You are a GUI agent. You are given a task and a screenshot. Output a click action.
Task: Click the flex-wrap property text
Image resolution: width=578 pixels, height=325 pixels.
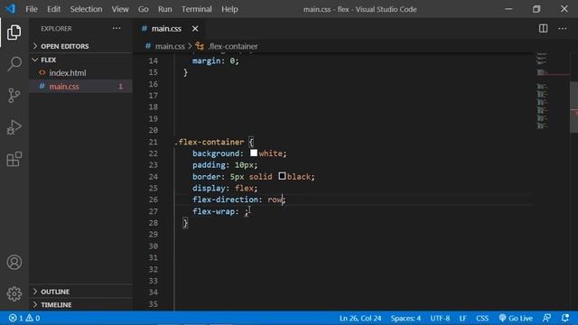tap(213, 211)
